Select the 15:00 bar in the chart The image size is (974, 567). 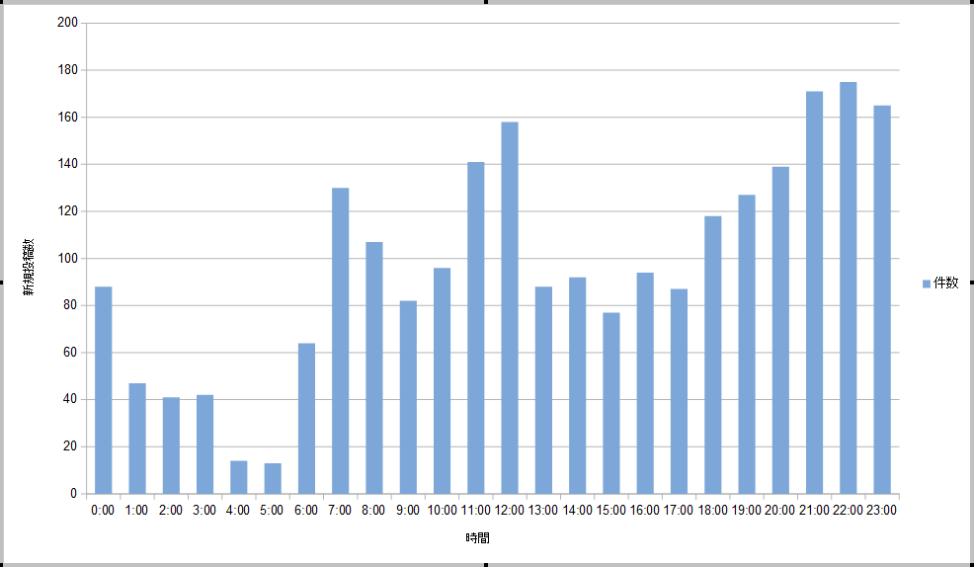pos(611,403)
